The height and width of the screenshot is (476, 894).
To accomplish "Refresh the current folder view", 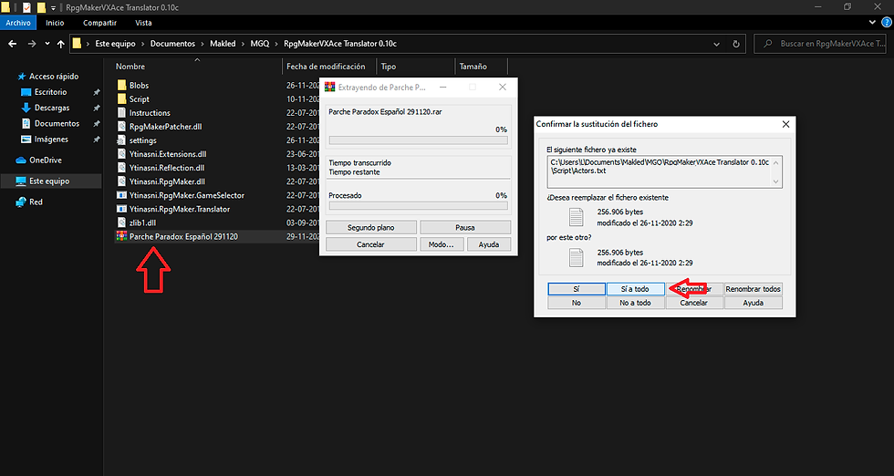I will [736, 44].
